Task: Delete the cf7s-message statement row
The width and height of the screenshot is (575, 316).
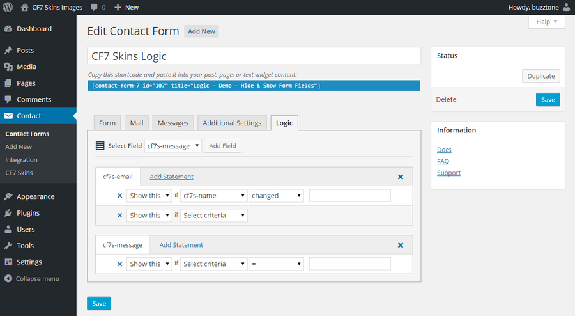Action: (119, 264)
